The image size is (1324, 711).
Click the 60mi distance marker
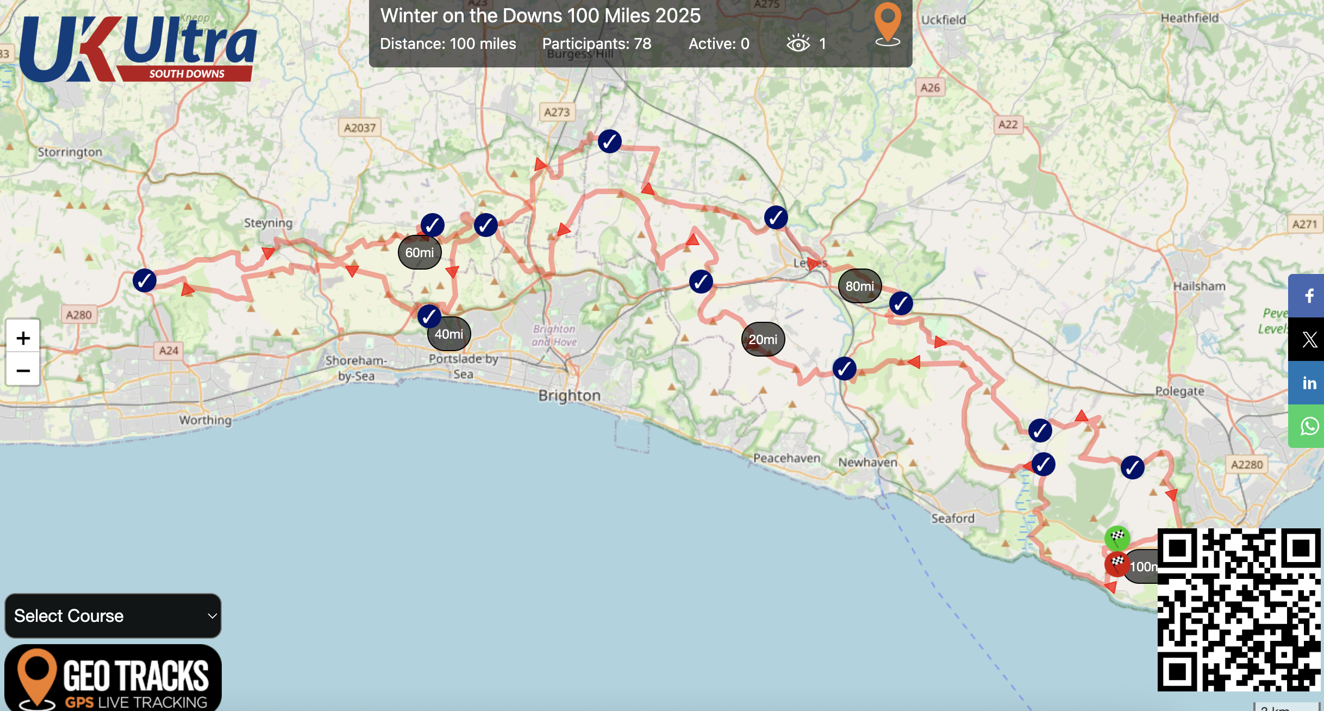pyautogui.click(x=420, y=253)
